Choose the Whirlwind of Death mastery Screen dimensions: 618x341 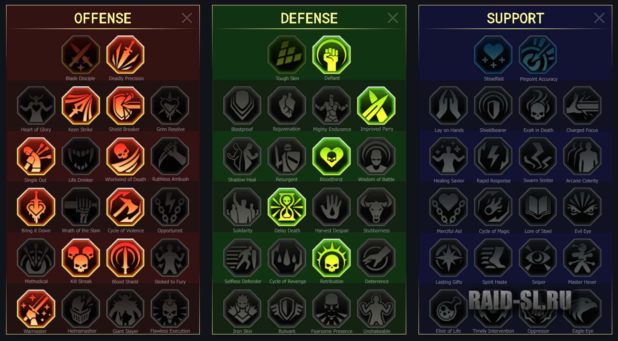[x=125, y=156]
